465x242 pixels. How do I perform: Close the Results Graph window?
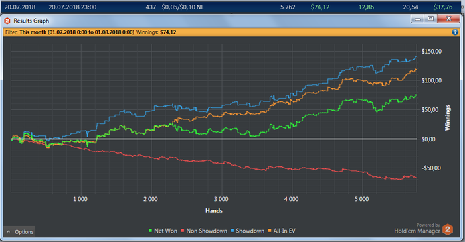coord(448,19)
